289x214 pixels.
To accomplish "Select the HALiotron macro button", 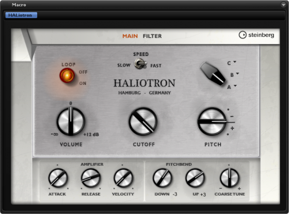I will 21,15.
